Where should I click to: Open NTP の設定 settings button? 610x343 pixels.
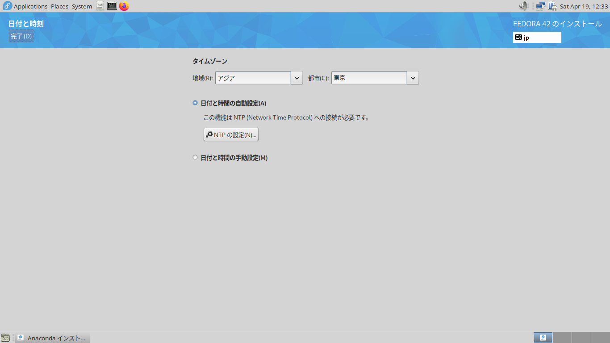click(x=231, y=135)
